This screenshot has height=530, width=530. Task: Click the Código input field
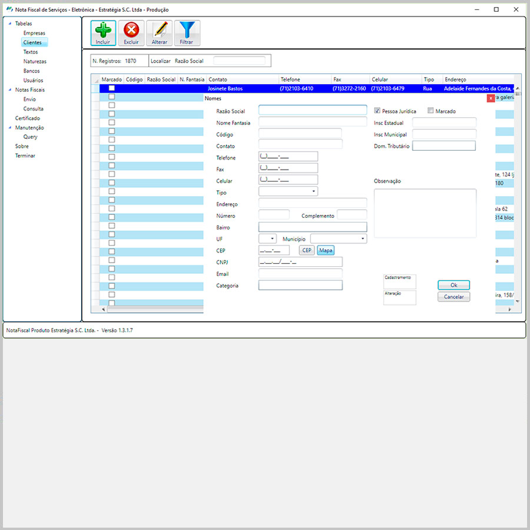coord(300,133)
